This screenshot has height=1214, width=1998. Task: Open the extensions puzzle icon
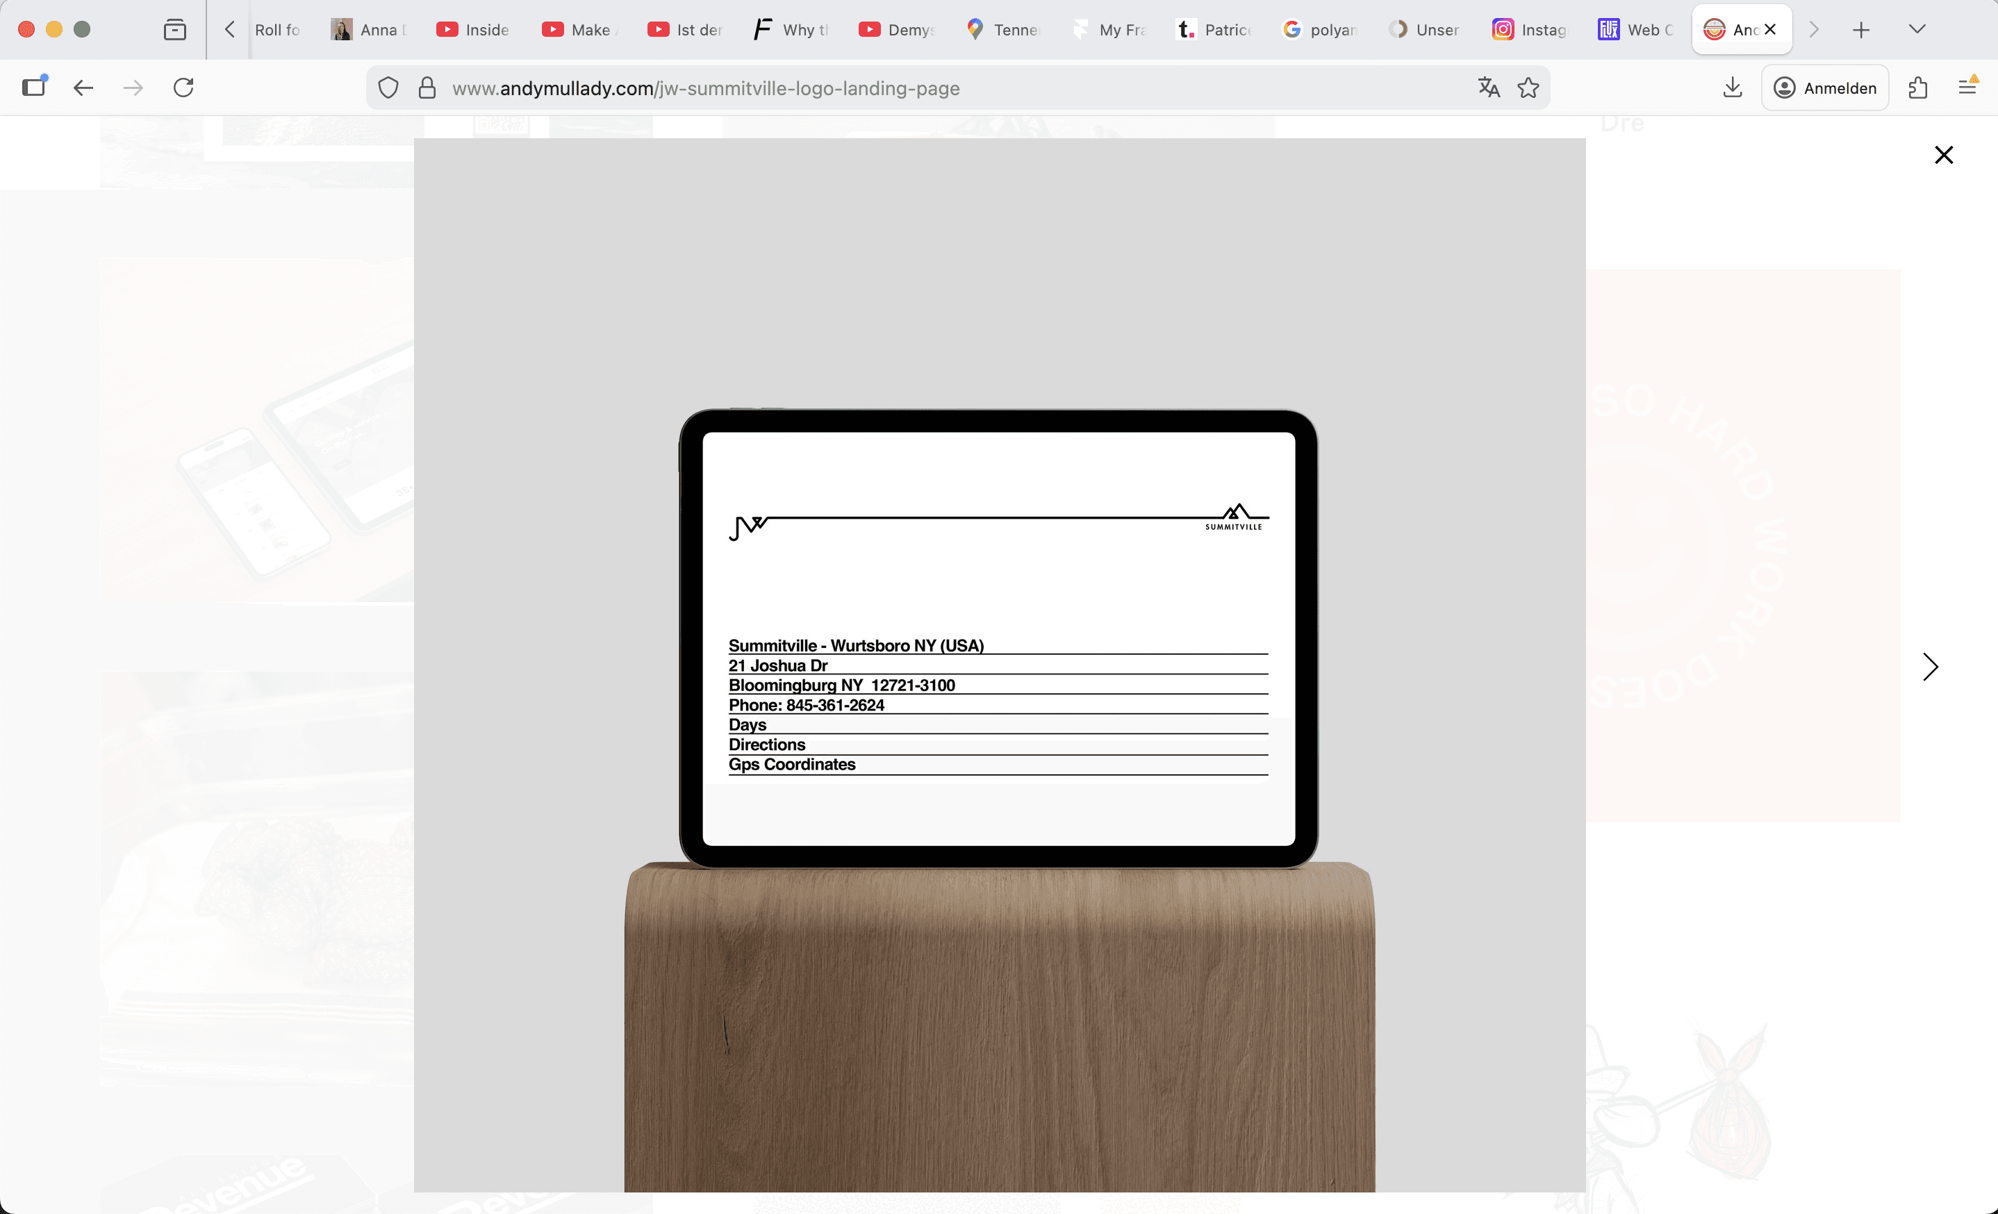(1917, 88)
